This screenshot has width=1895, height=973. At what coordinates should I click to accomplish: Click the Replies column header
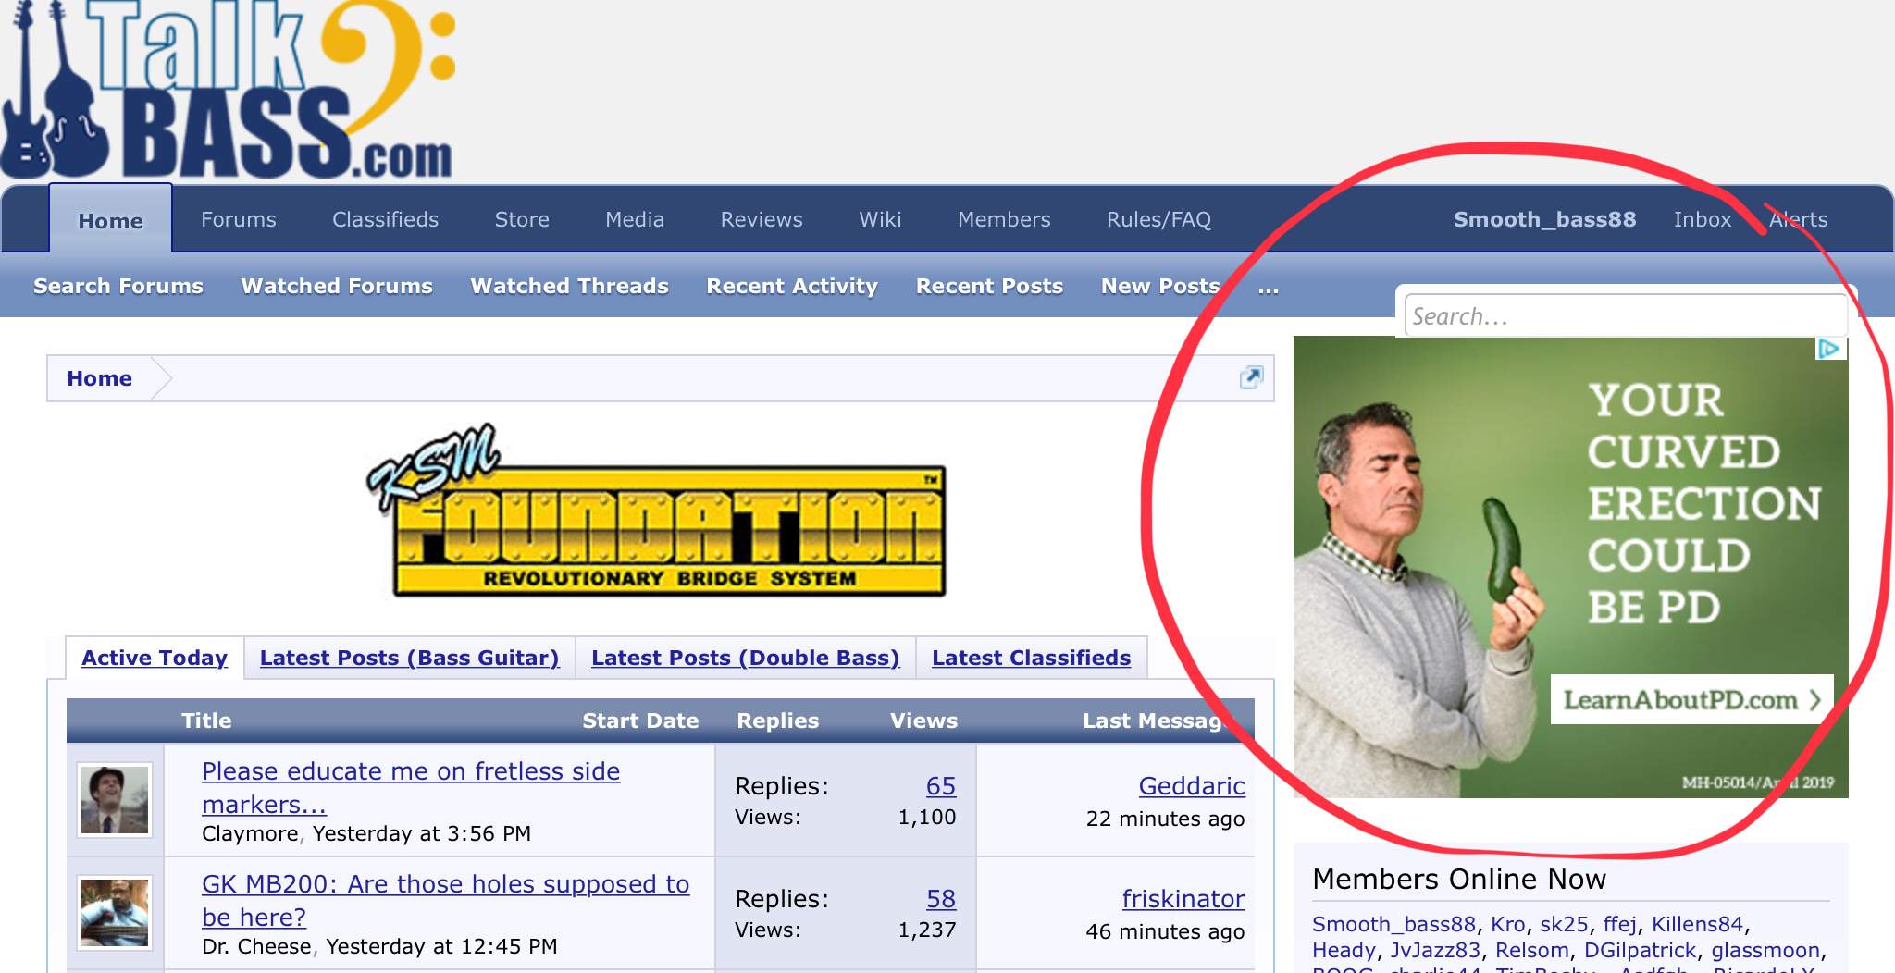[777, 721]
